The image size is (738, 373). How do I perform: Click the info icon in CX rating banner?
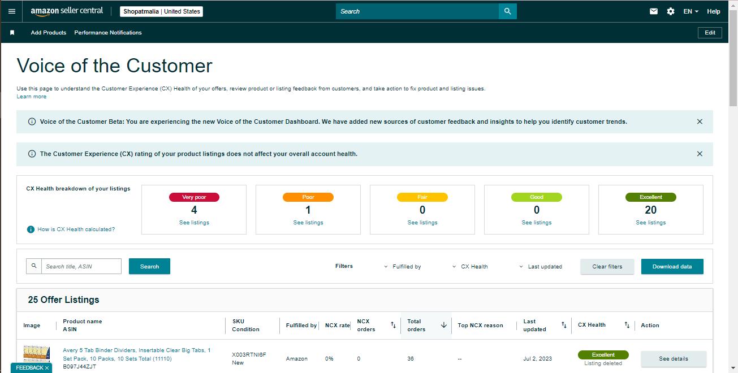coord(32,154)
